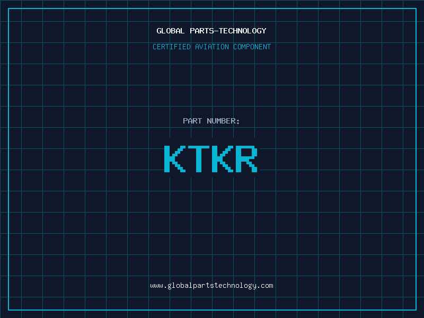This screenshot has width=424, height=318.
Task: Open the www.globalpartstechnology.com link
Action: [x=211, y=286]
